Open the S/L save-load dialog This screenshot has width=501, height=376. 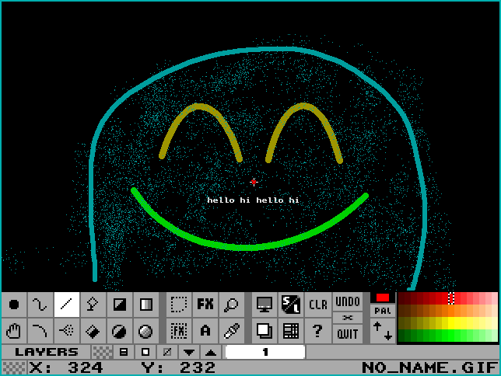(x=291, y=305)
